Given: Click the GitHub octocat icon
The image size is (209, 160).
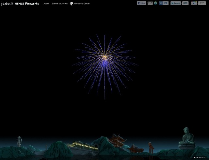Looking at the screenshot, I should (x=72, y=4).
